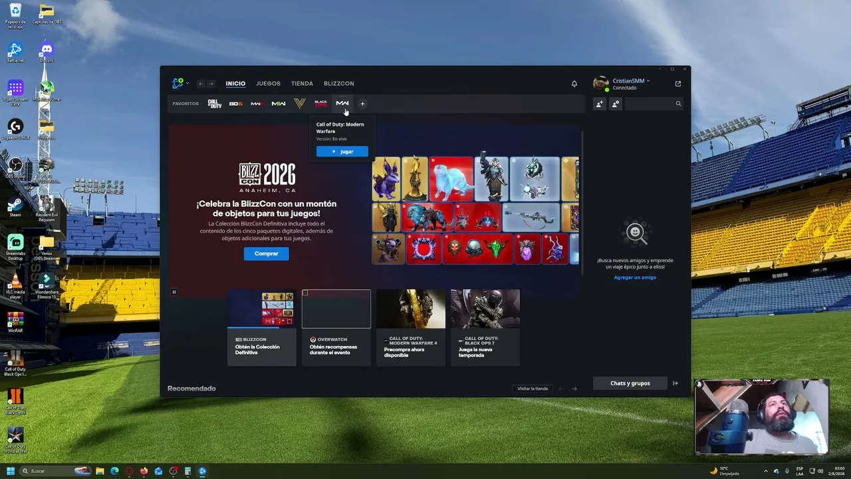
Task: Pop out the friends panel window
Action: point(678,84)
